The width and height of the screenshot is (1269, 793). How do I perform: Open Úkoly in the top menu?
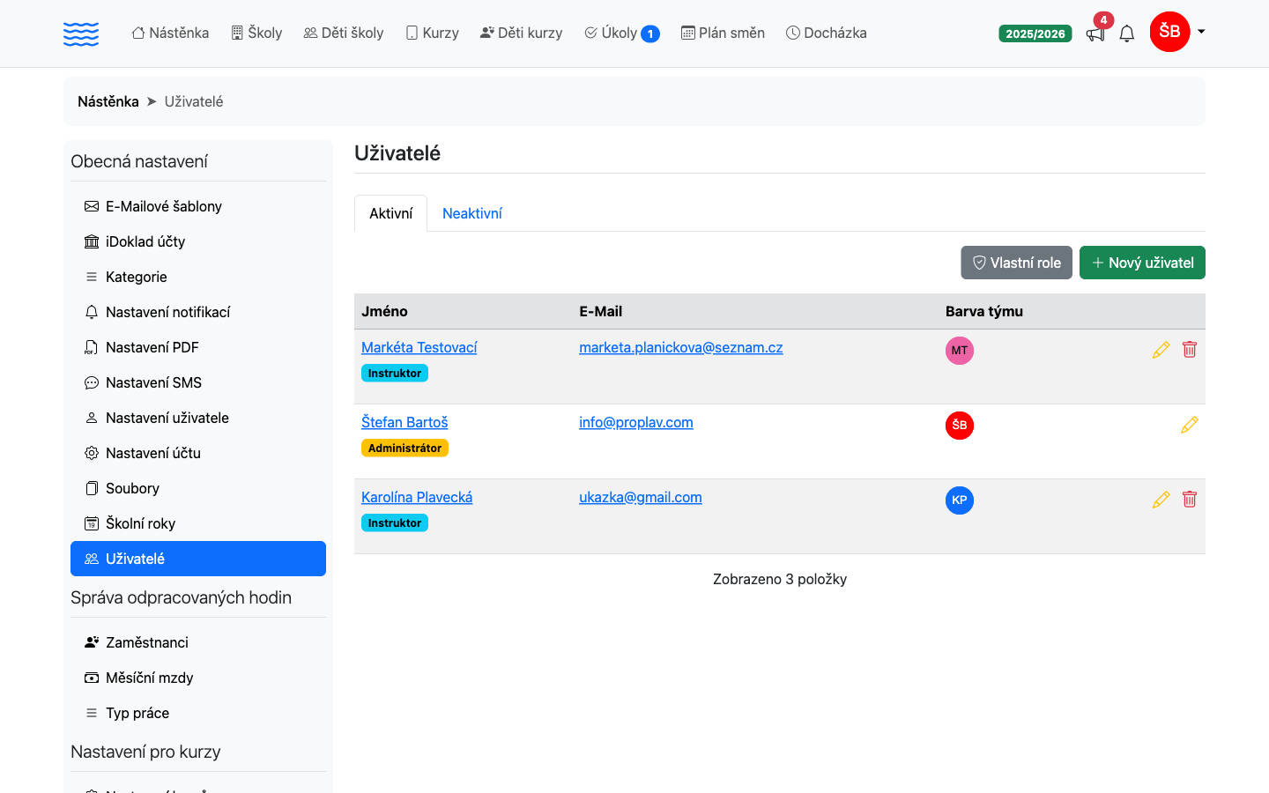coord(622,33)
